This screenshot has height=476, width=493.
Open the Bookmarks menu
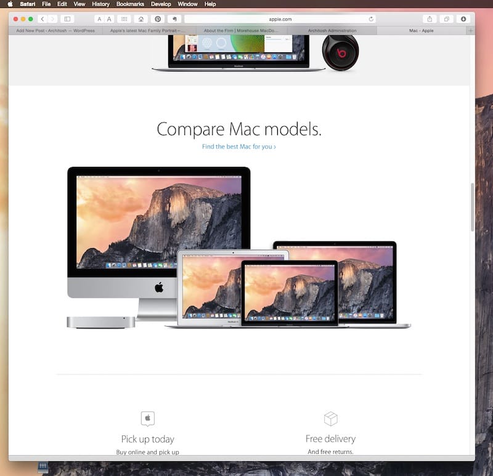click(x=130, y=4)
